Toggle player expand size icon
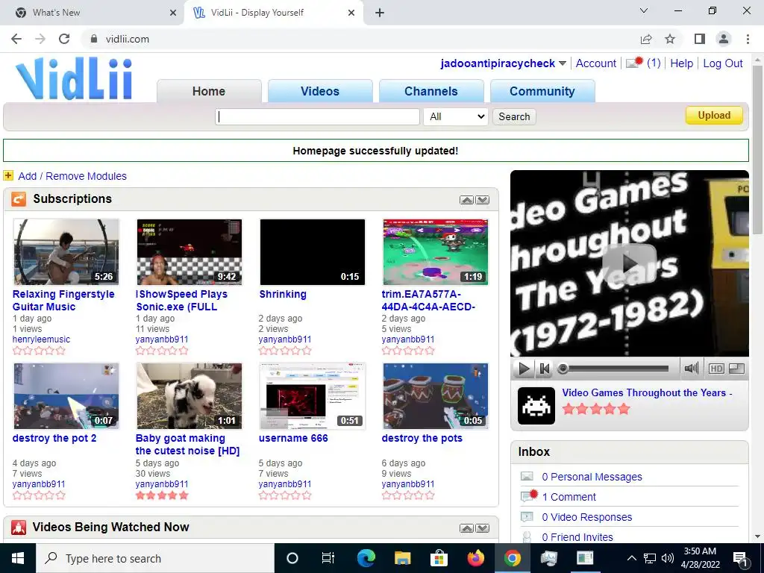The image size is (764, 573). click(736, 369)
